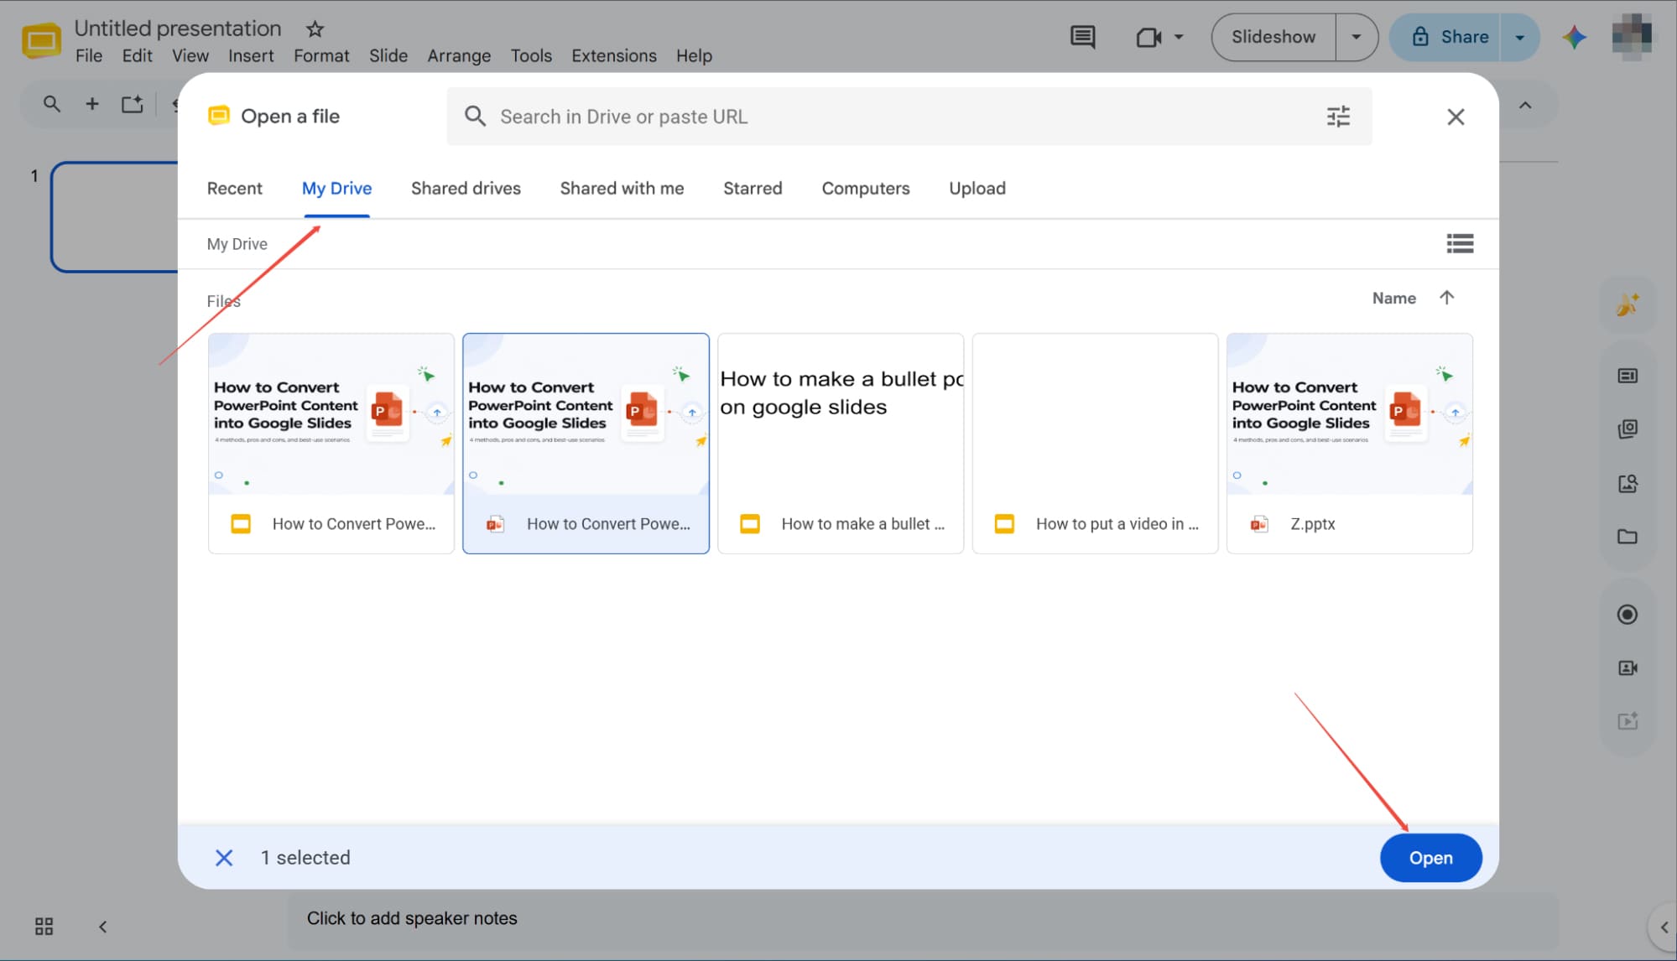The image size is (1677, 961).
Task: Click the blue Open button
Action: [1430, 858]
